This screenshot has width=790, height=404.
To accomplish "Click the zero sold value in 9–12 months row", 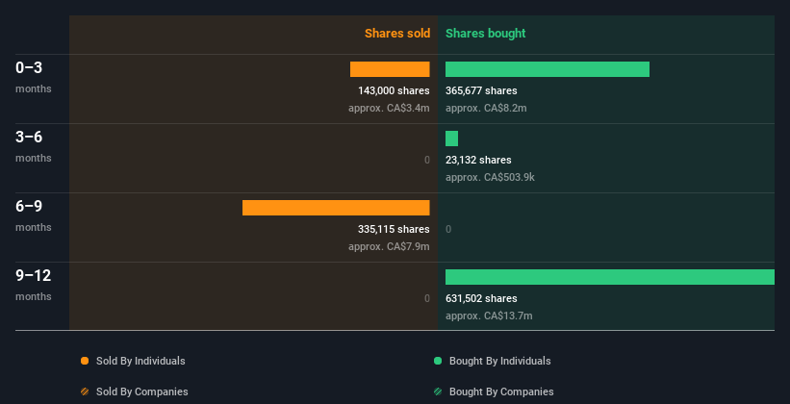I will [427, 298].
